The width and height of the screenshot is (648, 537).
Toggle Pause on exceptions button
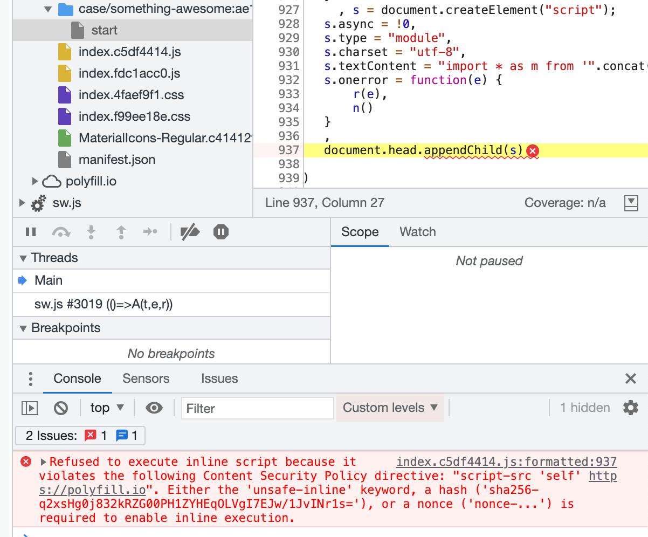(x=221, y=232)
